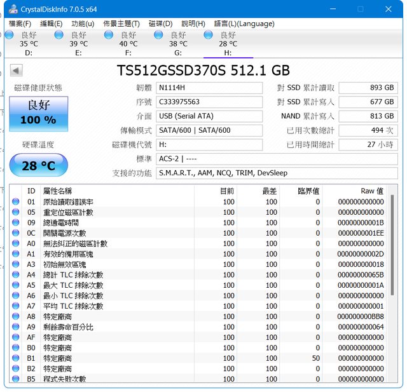
Task: Click the CrystalDiskInfo app icon in title bar
Action: pyautogui.click(x=13, y=10)
